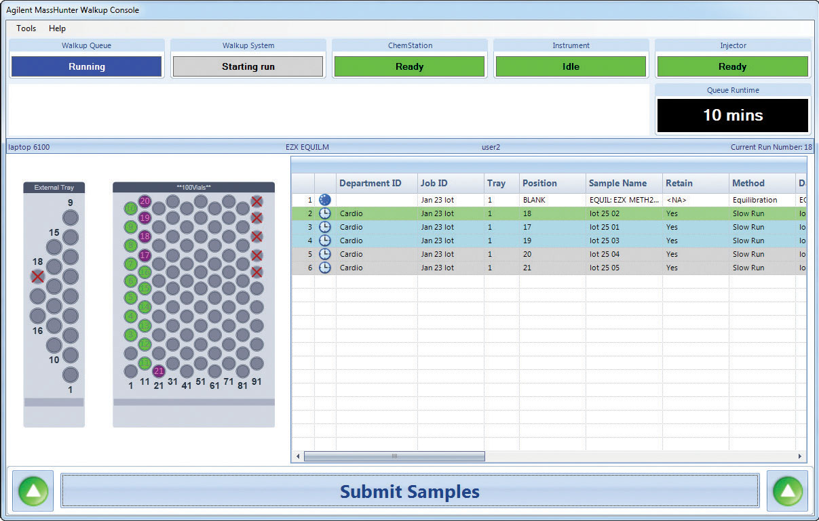Click the 'Equilibration' method cell
Viewport: 819px width, 521px height.
tap(762, 200)
